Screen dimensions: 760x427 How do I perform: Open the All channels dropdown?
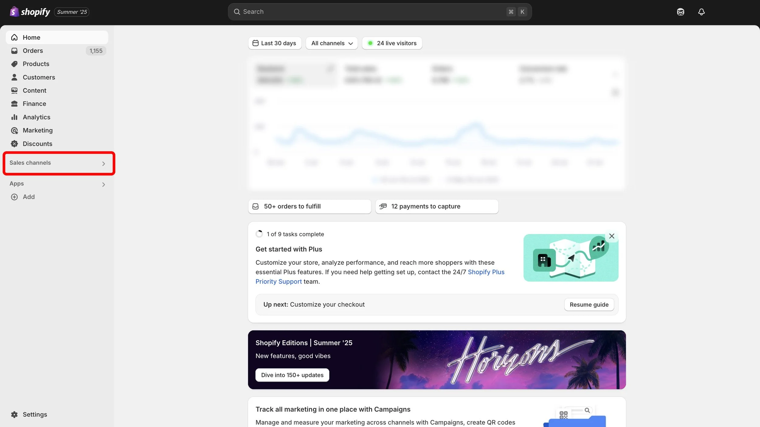tap(332, 43)
